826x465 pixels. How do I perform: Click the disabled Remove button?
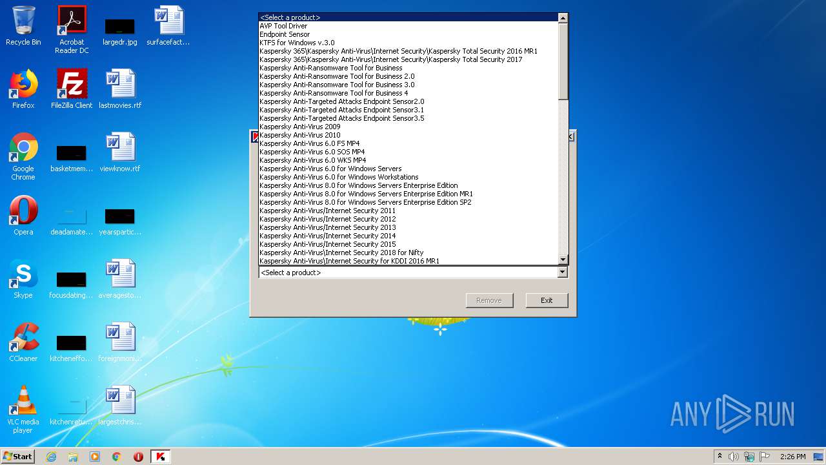(x=489, y=300)
